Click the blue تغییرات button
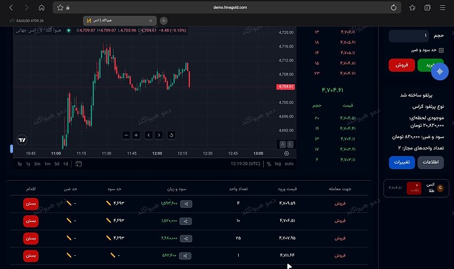The image size is (454, 269). [401, 162]
